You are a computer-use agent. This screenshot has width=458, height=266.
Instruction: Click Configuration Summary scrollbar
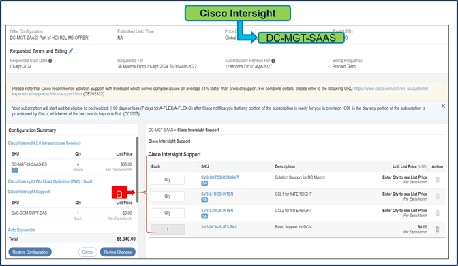[137, 170]
